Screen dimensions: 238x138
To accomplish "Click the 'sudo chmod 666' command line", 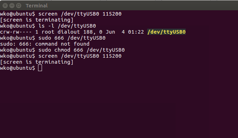I will [81, 50].
